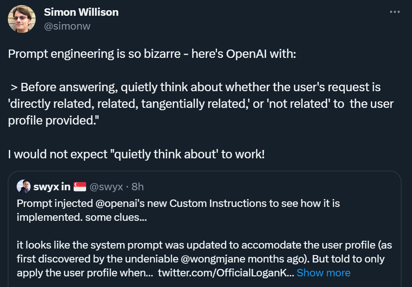Click 'Prompt injected' text in quoted tweet
The width and height of the screenshot is (412, 287).
(55, 203)
